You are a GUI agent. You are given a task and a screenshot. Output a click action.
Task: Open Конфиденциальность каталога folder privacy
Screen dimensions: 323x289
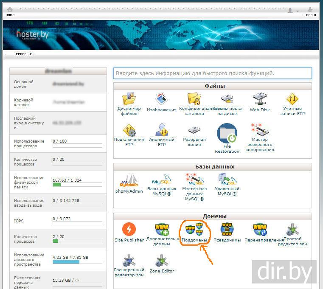[x=194, y=104]
